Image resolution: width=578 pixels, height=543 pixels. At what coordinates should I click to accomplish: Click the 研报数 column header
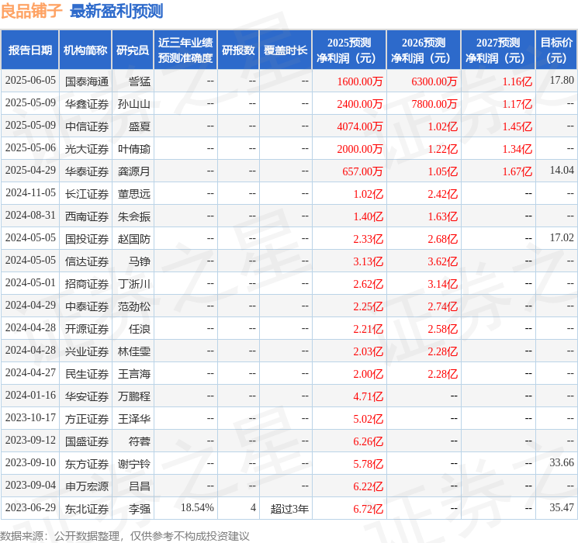238,50
